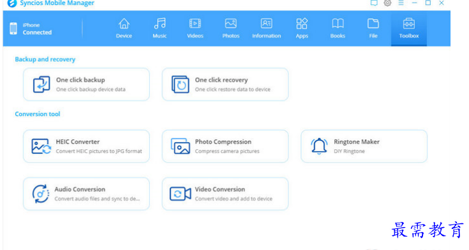Click 'One click restore data to device' text
The height and width of the screenshot is (250, 469).
(232, 89)
